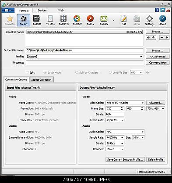Enable the Split checkbox
Image resolution: width=172 pixels, height=183 pixels.
27,72
